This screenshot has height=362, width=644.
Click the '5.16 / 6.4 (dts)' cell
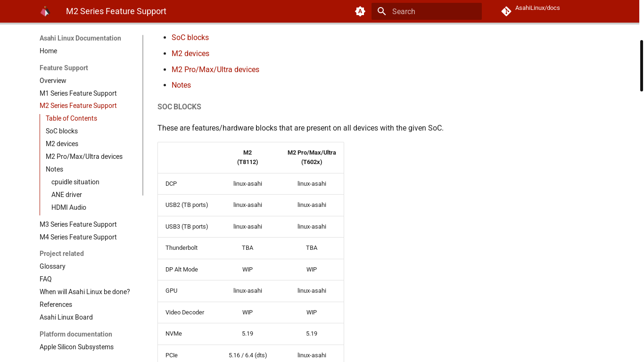pyautogui.click(x=248, y=355)
